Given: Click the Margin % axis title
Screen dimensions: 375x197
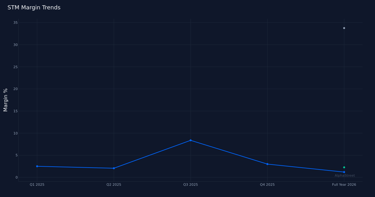Looking at the screenshot, I should coord(5,100).
